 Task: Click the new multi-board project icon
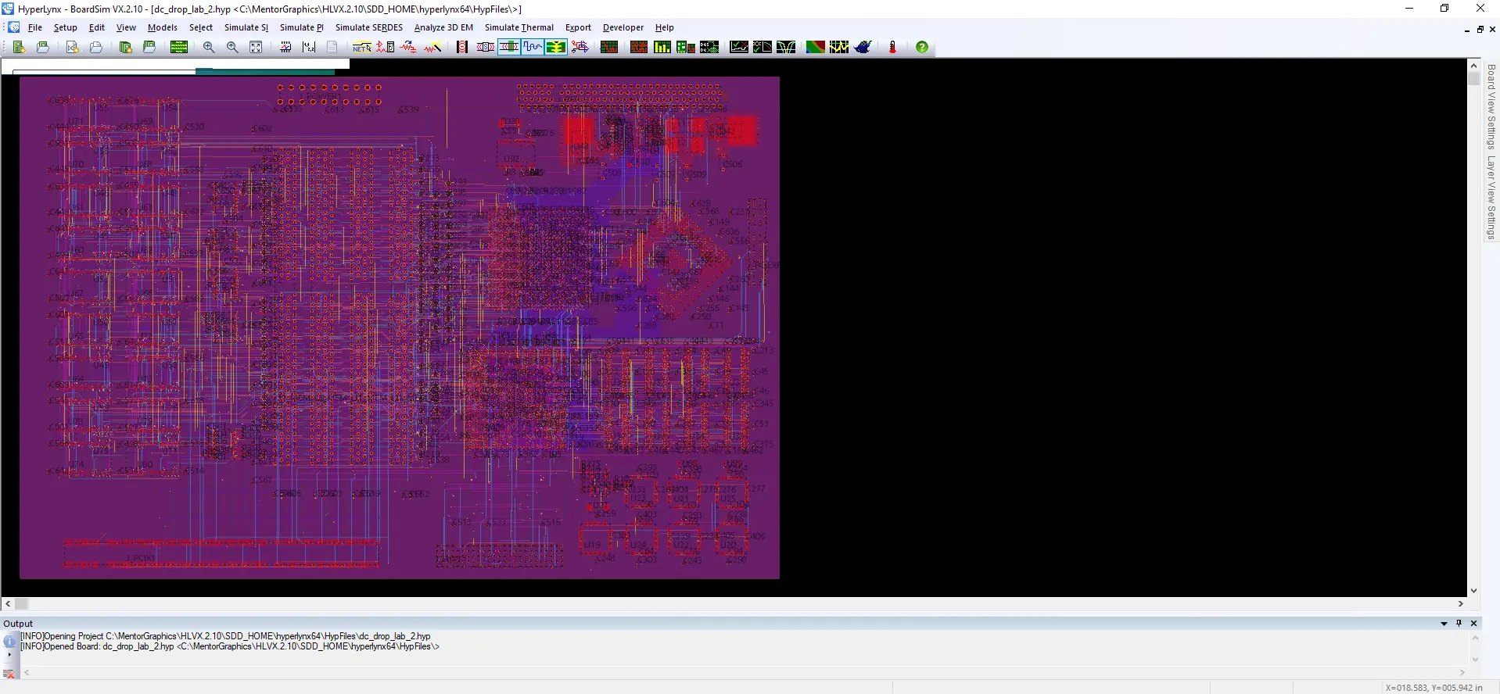click(x=125, y=47)
